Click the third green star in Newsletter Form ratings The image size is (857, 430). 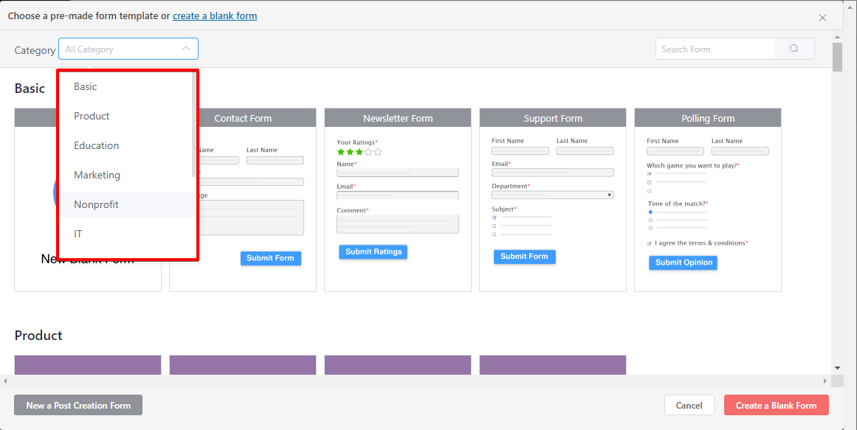359,152
